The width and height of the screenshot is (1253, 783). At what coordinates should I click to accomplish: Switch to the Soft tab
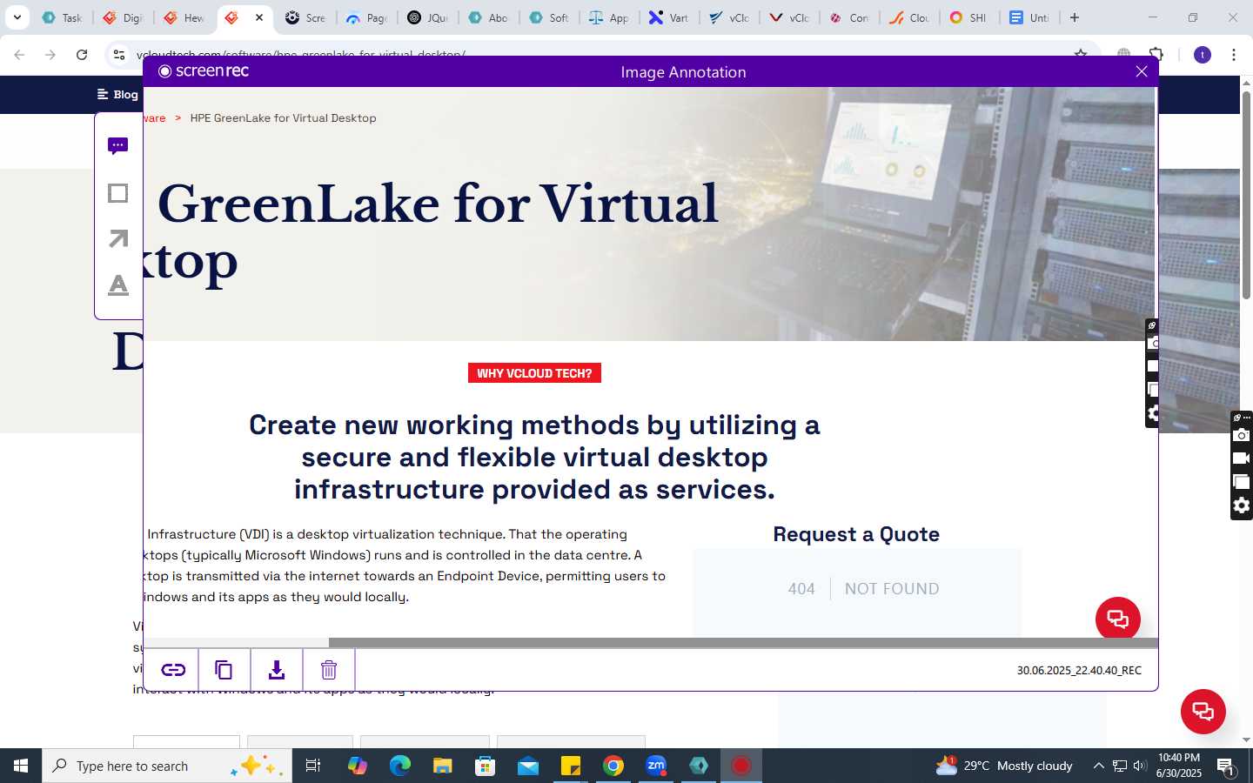[x=549, y=17]
